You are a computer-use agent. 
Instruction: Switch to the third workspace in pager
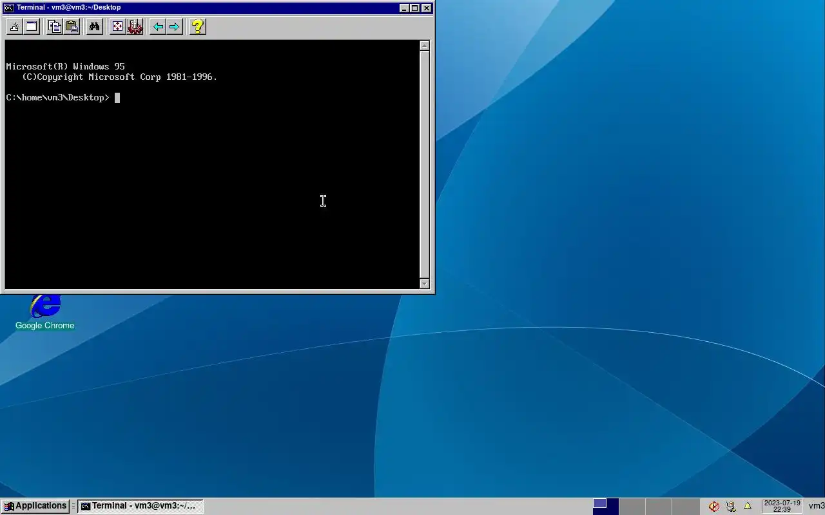tap(659, 507)
